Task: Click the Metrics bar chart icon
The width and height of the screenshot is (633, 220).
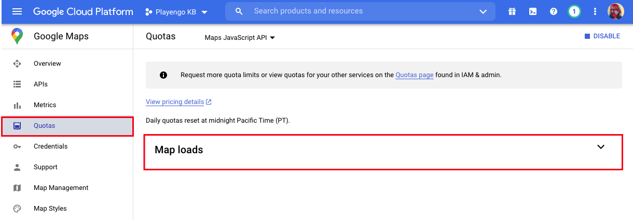Action: pyautogui.click(x=17, y=105)
